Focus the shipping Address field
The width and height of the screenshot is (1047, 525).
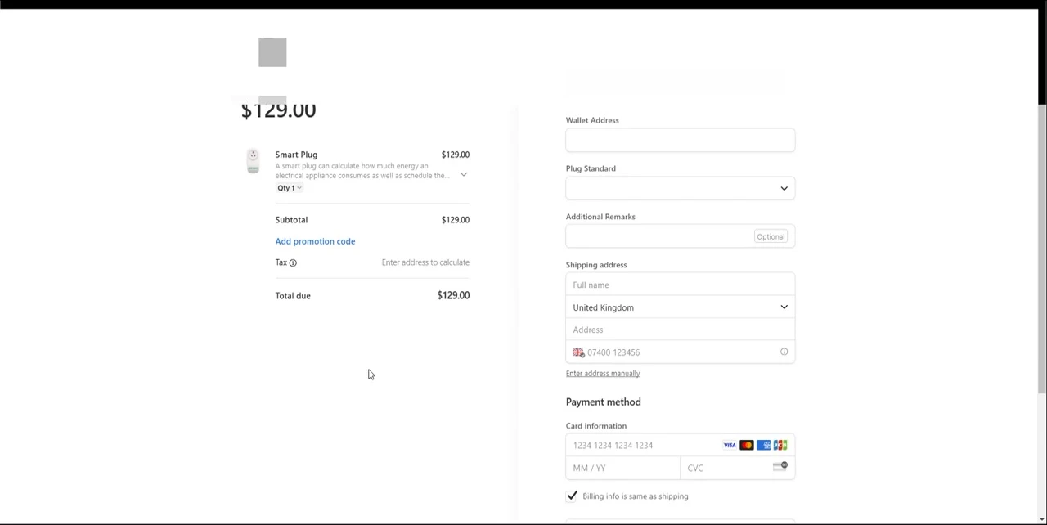[x=680, y=330]
